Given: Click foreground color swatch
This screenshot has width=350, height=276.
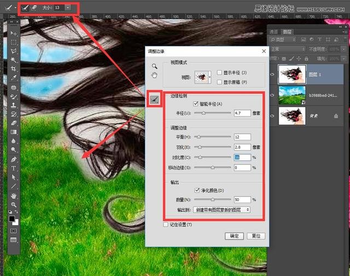Looking at the screenshot, I should click(12, 219).
